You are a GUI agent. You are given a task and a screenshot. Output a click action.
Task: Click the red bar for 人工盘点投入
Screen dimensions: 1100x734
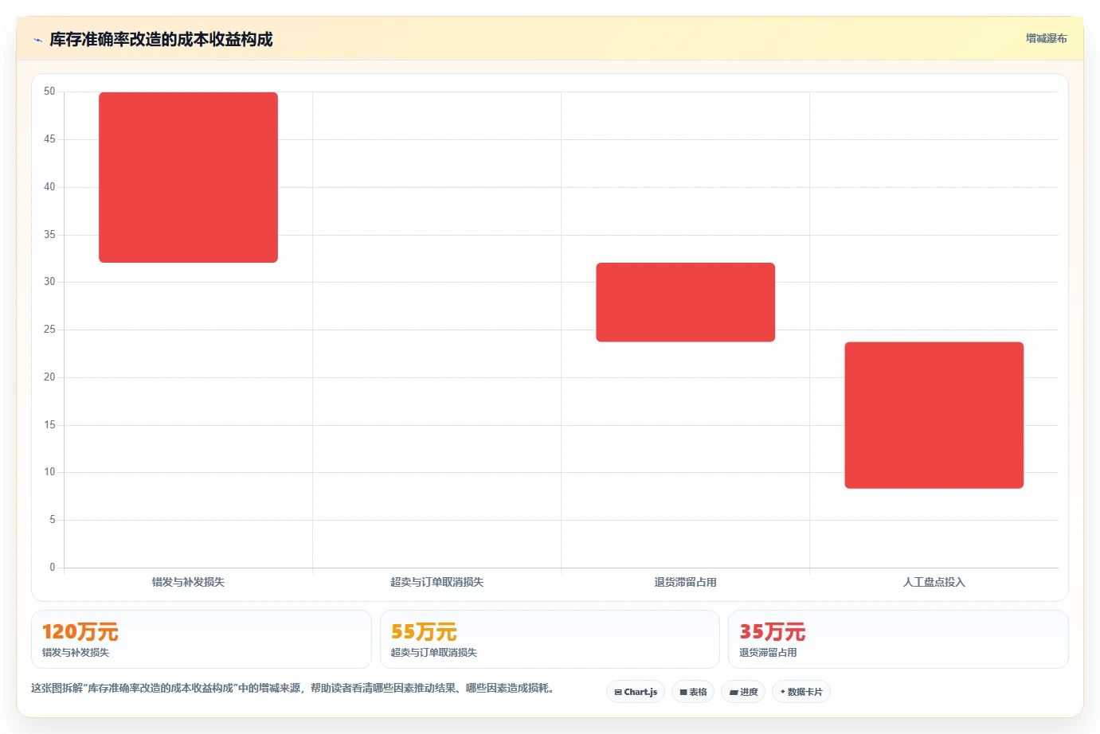[x=934, y=416]
